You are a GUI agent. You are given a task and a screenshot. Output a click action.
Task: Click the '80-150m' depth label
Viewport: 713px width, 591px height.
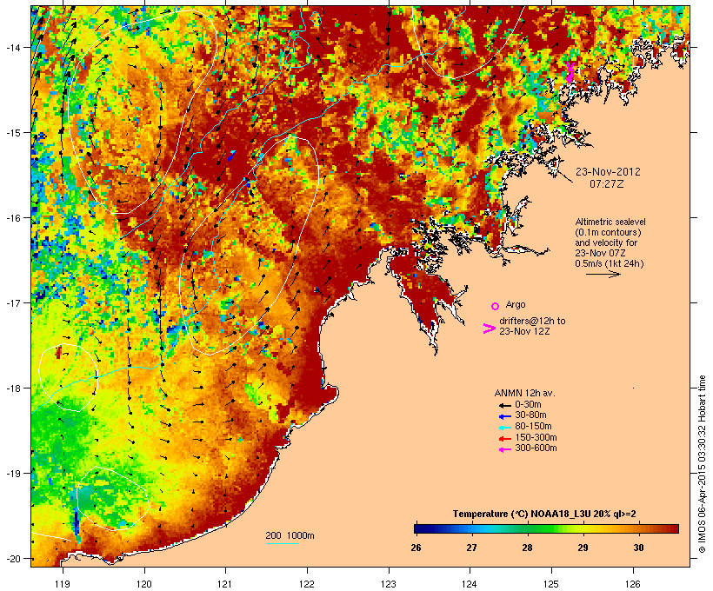(533, 427)
